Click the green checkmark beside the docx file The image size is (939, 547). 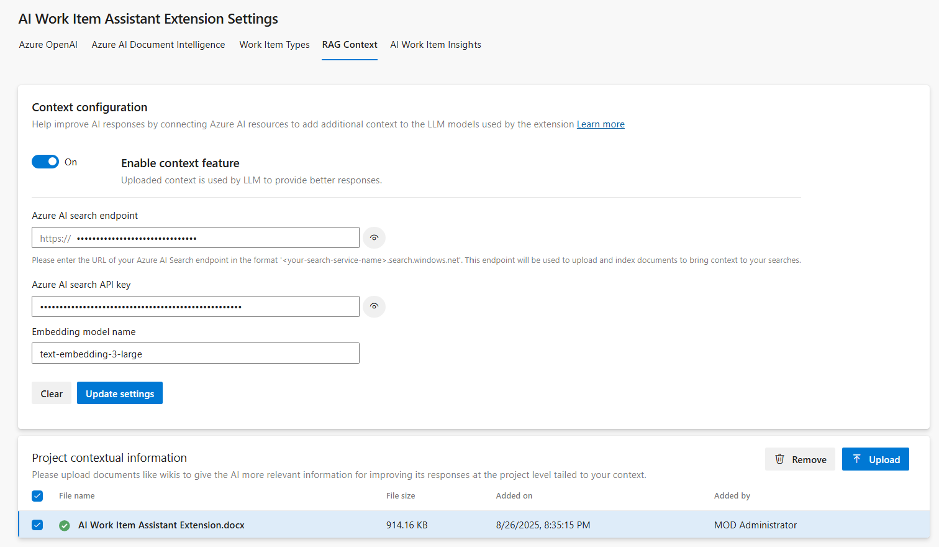pyautogui.click(x=64, y=525)
